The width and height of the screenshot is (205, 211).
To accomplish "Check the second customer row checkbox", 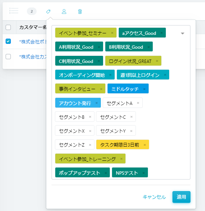I will pos(8,57).
